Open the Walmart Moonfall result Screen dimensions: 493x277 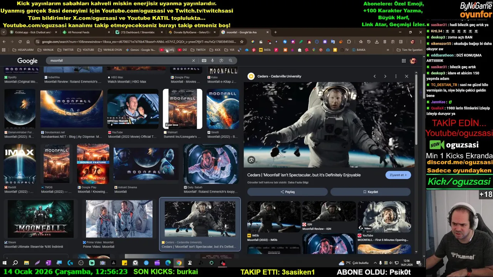tap(182, 109)
